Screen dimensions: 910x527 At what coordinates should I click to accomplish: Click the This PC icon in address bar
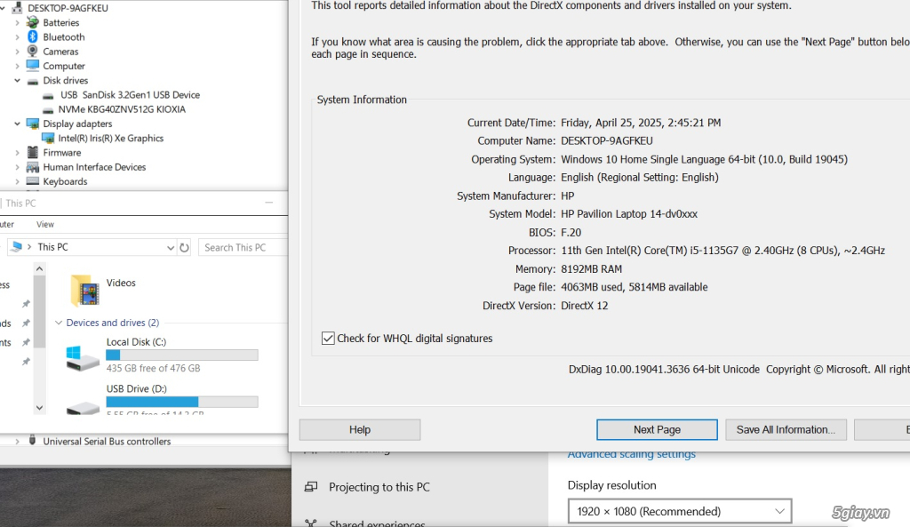pos(16,247)
